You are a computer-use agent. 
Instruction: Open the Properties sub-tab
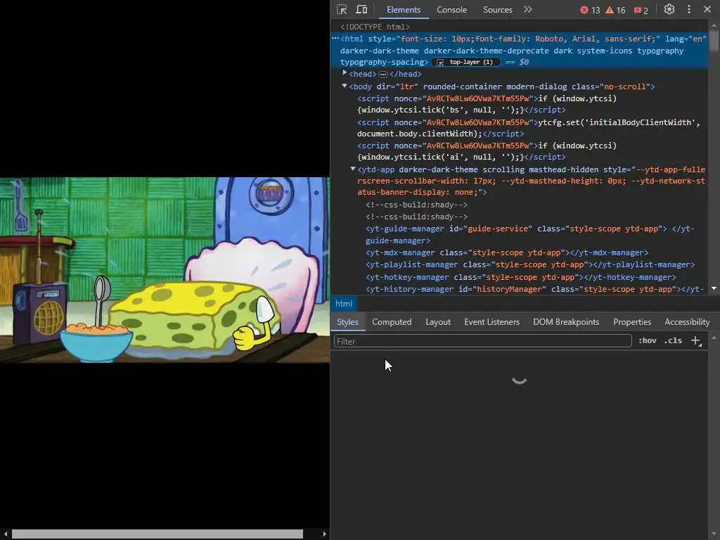tap(632, 322)
